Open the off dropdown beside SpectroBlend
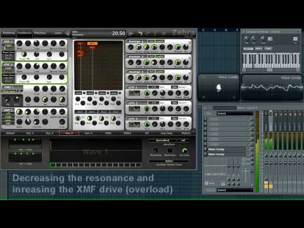The image size is (304, 228). 183,141
